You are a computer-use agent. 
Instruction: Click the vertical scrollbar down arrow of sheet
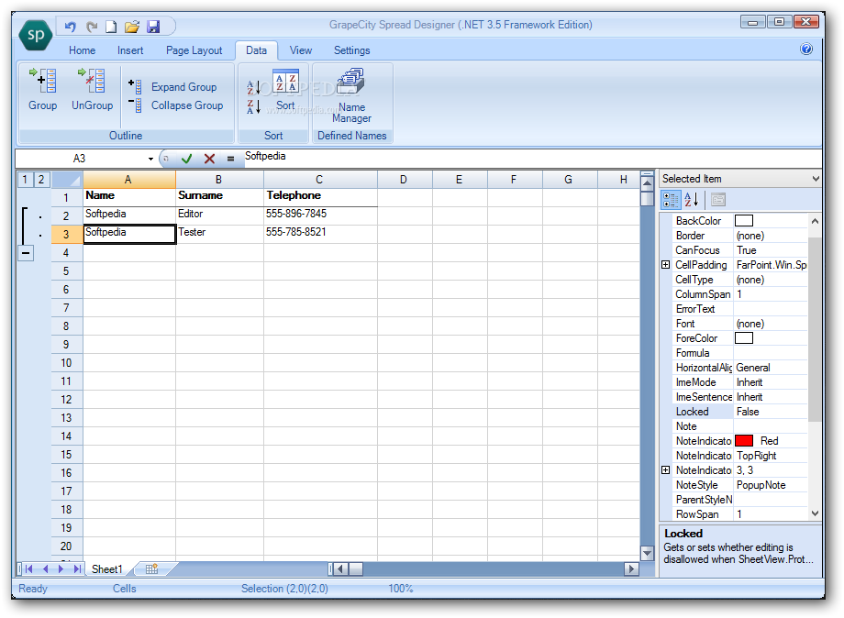click(x=647, y=552)
